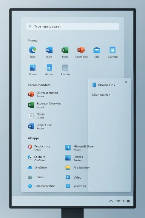Show hidden icons via taskbar chevron
Viewport: 145px width, 218px height.
tap(111, 201)
